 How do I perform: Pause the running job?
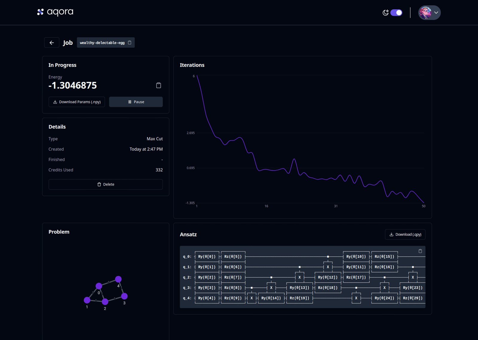tap(136, 102)
